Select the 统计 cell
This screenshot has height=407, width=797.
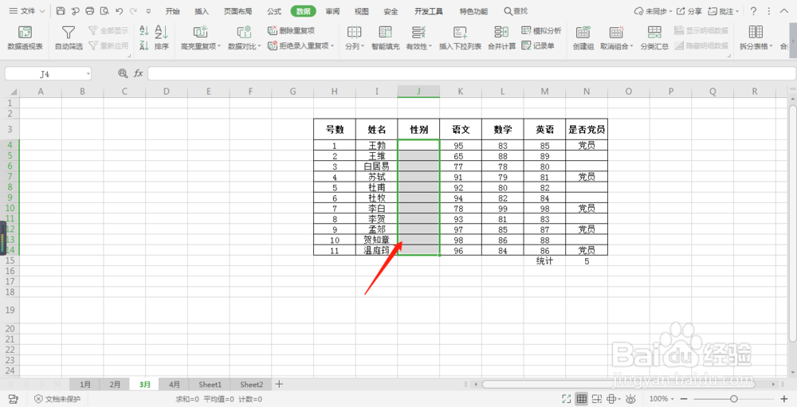click(544, 260)
